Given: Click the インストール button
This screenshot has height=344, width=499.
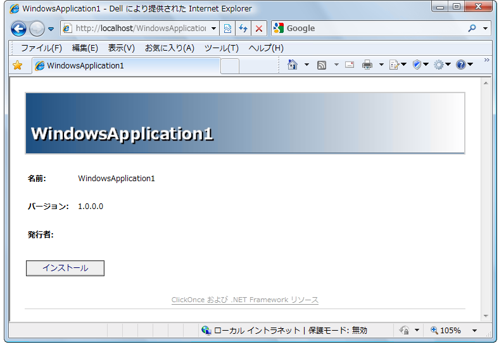Looking at the screenshot, I should point(65,268).
